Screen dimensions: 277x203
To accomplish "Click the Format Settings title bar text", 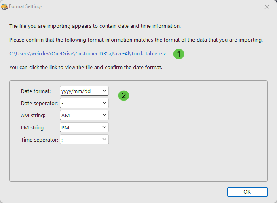I will (25, 7).
